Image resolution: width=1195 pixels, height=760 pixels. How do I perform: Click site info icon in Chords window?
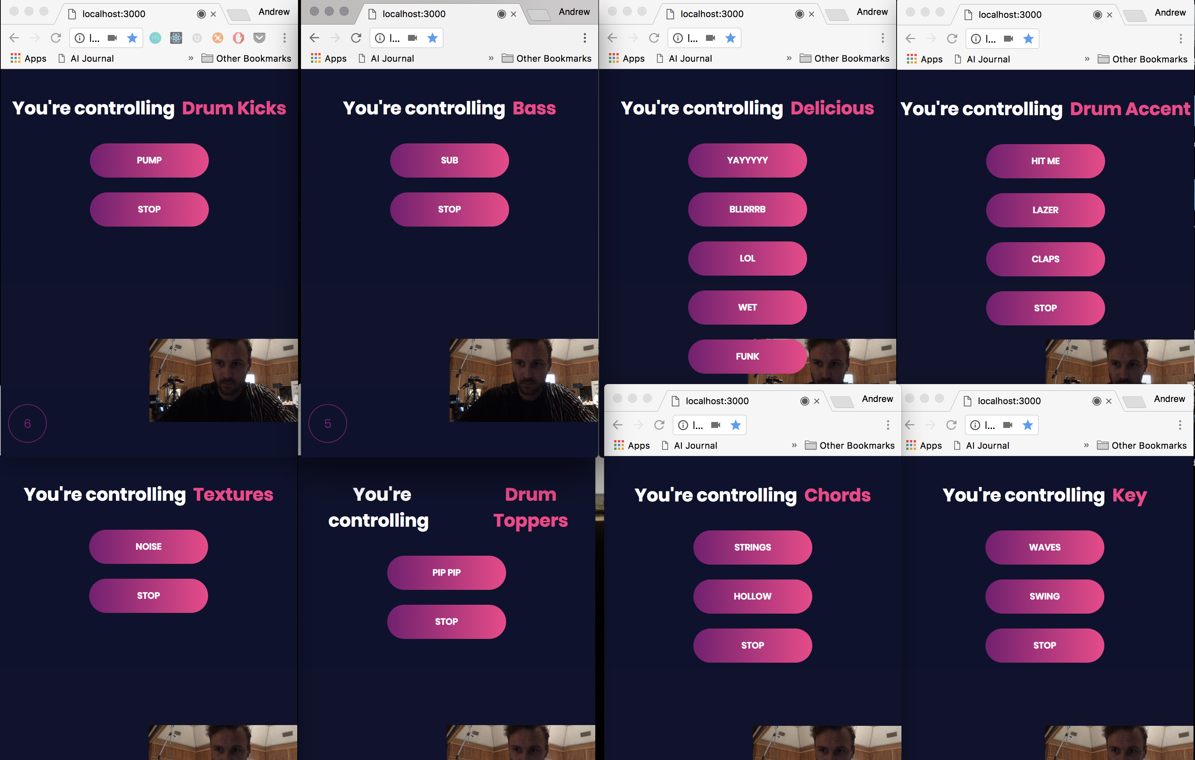pos(683,425)
